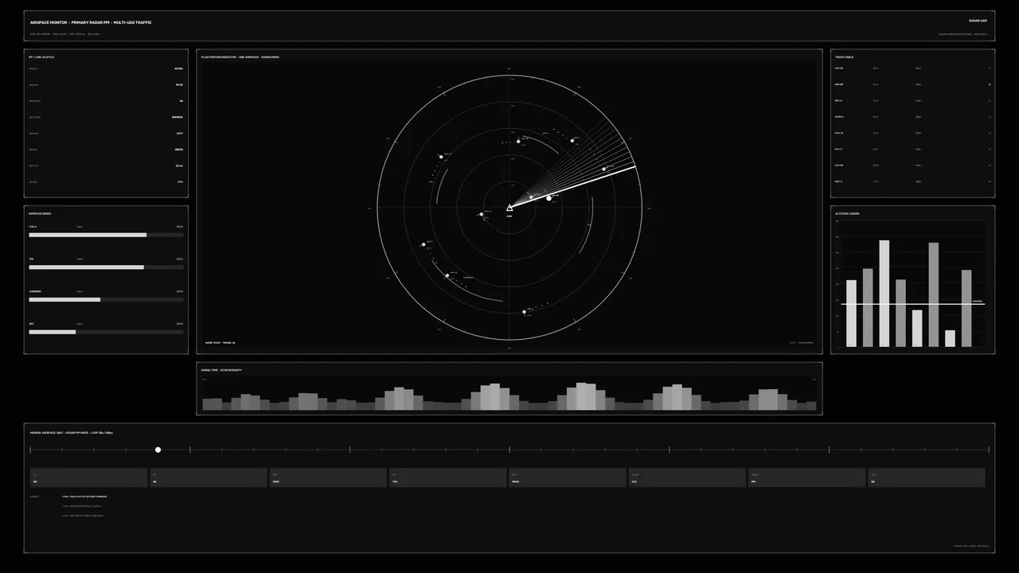Click the PPI status cell
The width and height of the screenshot is (1019, 573).
[806, 477]
